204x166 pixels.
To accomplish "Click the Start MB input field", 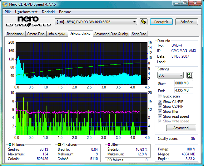I will (184, 83).
